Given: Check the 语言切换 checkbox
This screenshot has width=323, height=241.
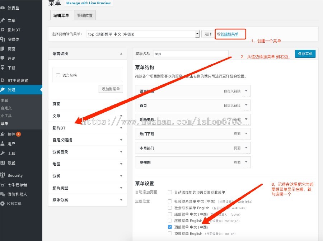Looking at the screenshot, I should [58, 75].
